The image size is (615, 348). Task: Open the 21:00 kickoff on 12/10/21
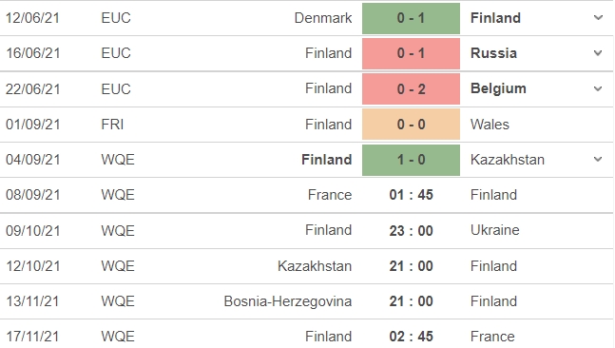[411, 266]
